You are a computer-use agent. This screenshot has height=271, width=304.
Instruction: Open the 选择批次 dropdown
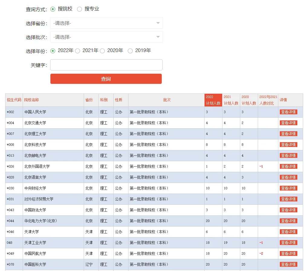click(x=106, y=37)
